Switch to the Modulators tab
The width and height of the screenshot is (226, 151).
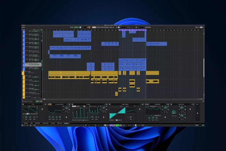66,123
